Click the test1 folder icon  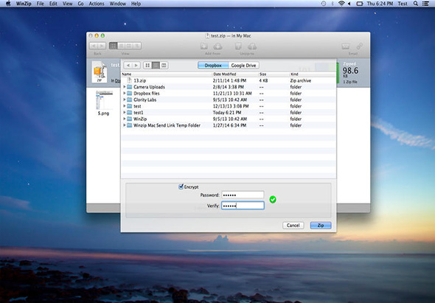click(130, 112)
